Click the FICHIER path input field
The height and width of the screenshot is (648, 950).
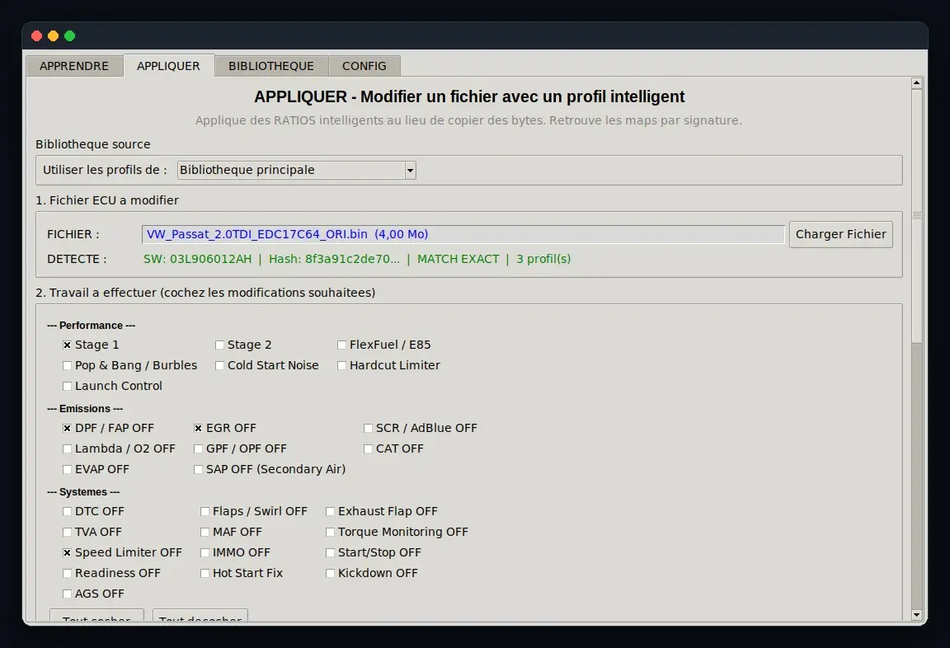(463, 234)
